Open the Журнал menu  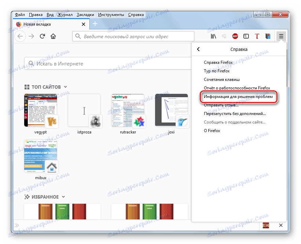pyautogui.click(x=65, y=15)
